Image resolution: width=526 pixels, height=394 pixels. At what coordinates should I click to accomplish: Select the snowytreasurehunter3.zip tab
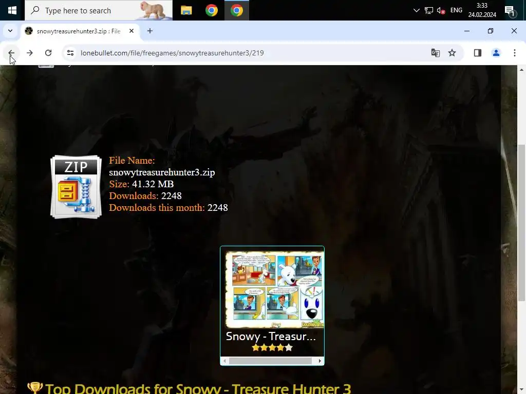79,31
